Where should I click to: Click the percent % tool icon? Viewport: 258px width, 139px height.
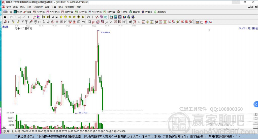click(139, 22)
